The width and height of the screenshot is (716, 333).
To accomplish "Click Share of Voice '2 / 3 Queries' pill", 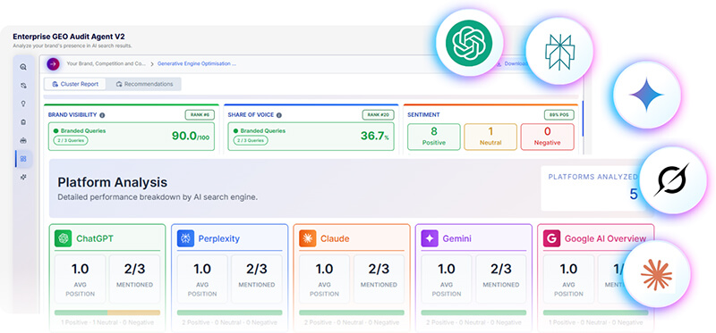I will [x=251, y=141].
